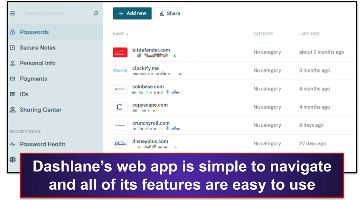Click the Sharing Center people icon
The width and height of the screenshot is (363, 200).
coord(13,110)
